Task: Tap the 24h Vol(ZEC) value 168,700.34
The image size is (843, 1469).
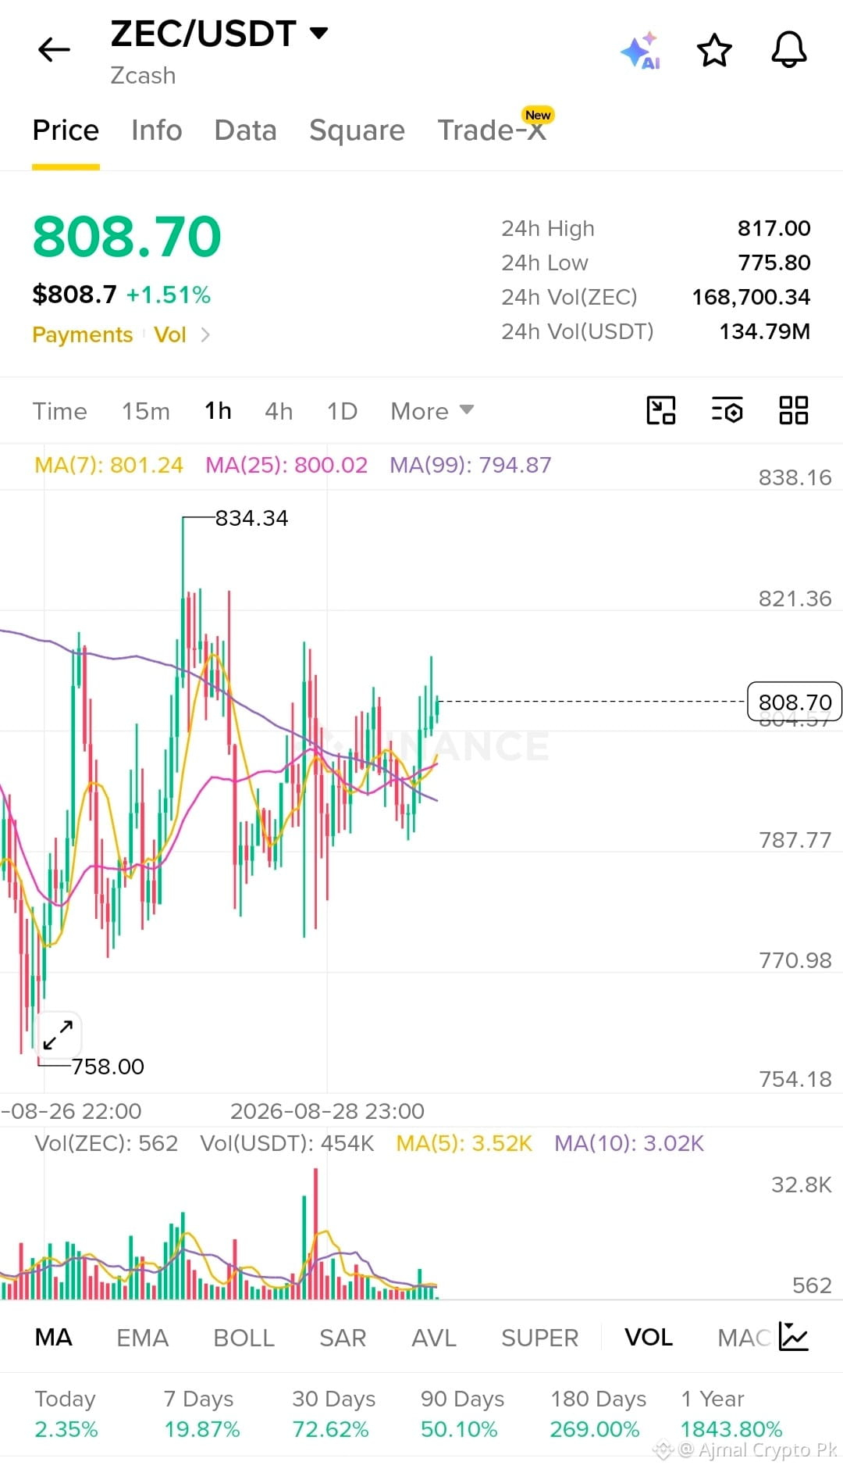Action: pyautogui.click(x=751, y=297)
